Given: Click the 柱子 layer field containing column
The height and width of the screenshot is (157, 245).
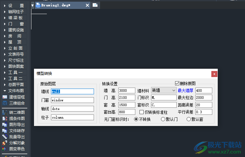Looking at the screenshot, I should point(72,117).
